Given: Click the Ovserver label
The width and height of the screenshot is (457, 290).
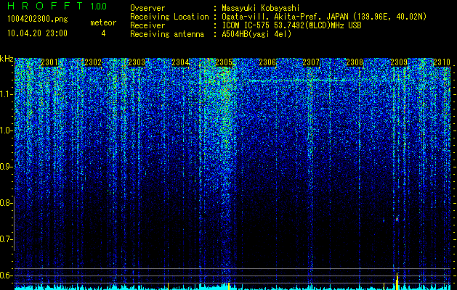Looking at the screenshot, I should (x=147, y=8).
